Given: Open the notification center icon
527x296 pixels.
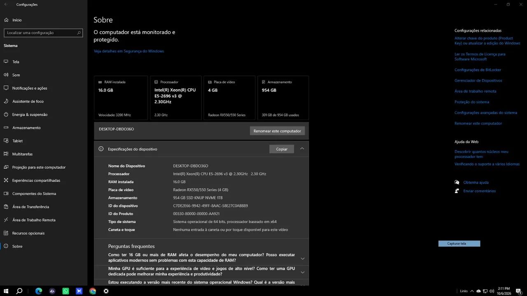Looking at the screenshot, I should pyautogui.click(x=519, y=291).
